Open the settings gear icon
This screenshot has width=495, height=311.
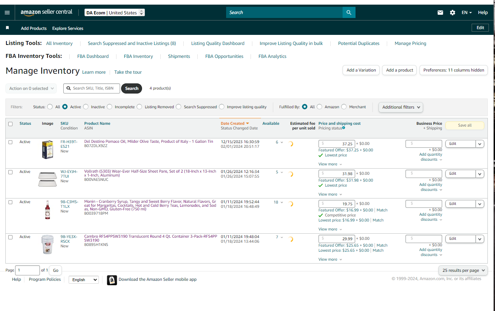click(453, 13)
